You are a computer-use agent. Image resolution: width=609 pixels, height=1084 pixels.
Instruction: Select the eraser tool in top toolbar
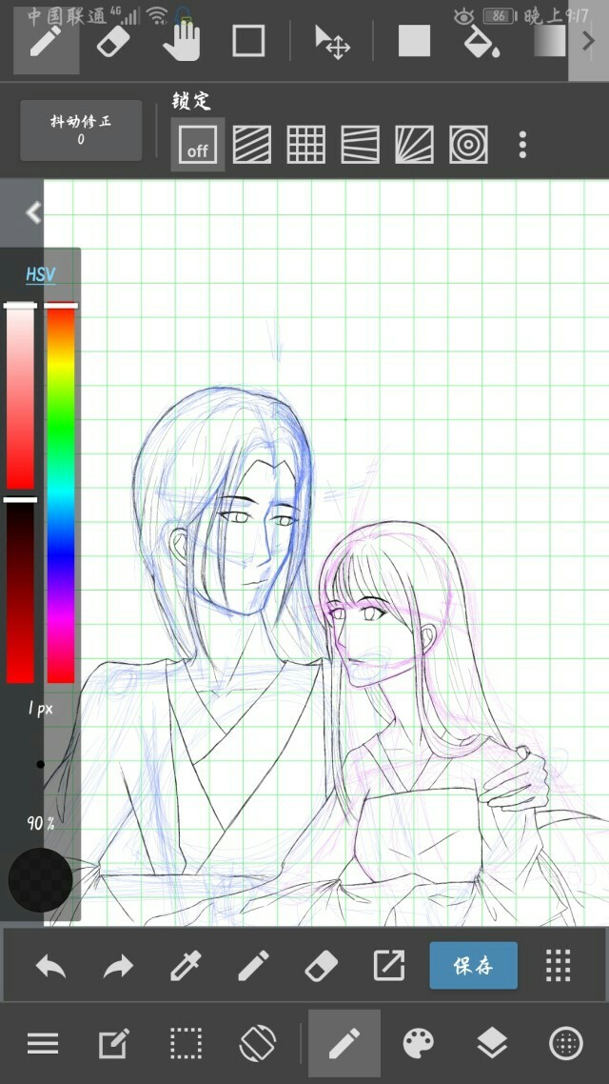coord(112,41)
